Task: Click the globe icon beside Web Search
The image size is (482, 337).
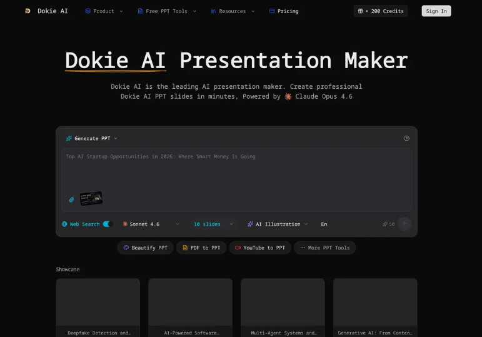Action: tap(64, 224)
